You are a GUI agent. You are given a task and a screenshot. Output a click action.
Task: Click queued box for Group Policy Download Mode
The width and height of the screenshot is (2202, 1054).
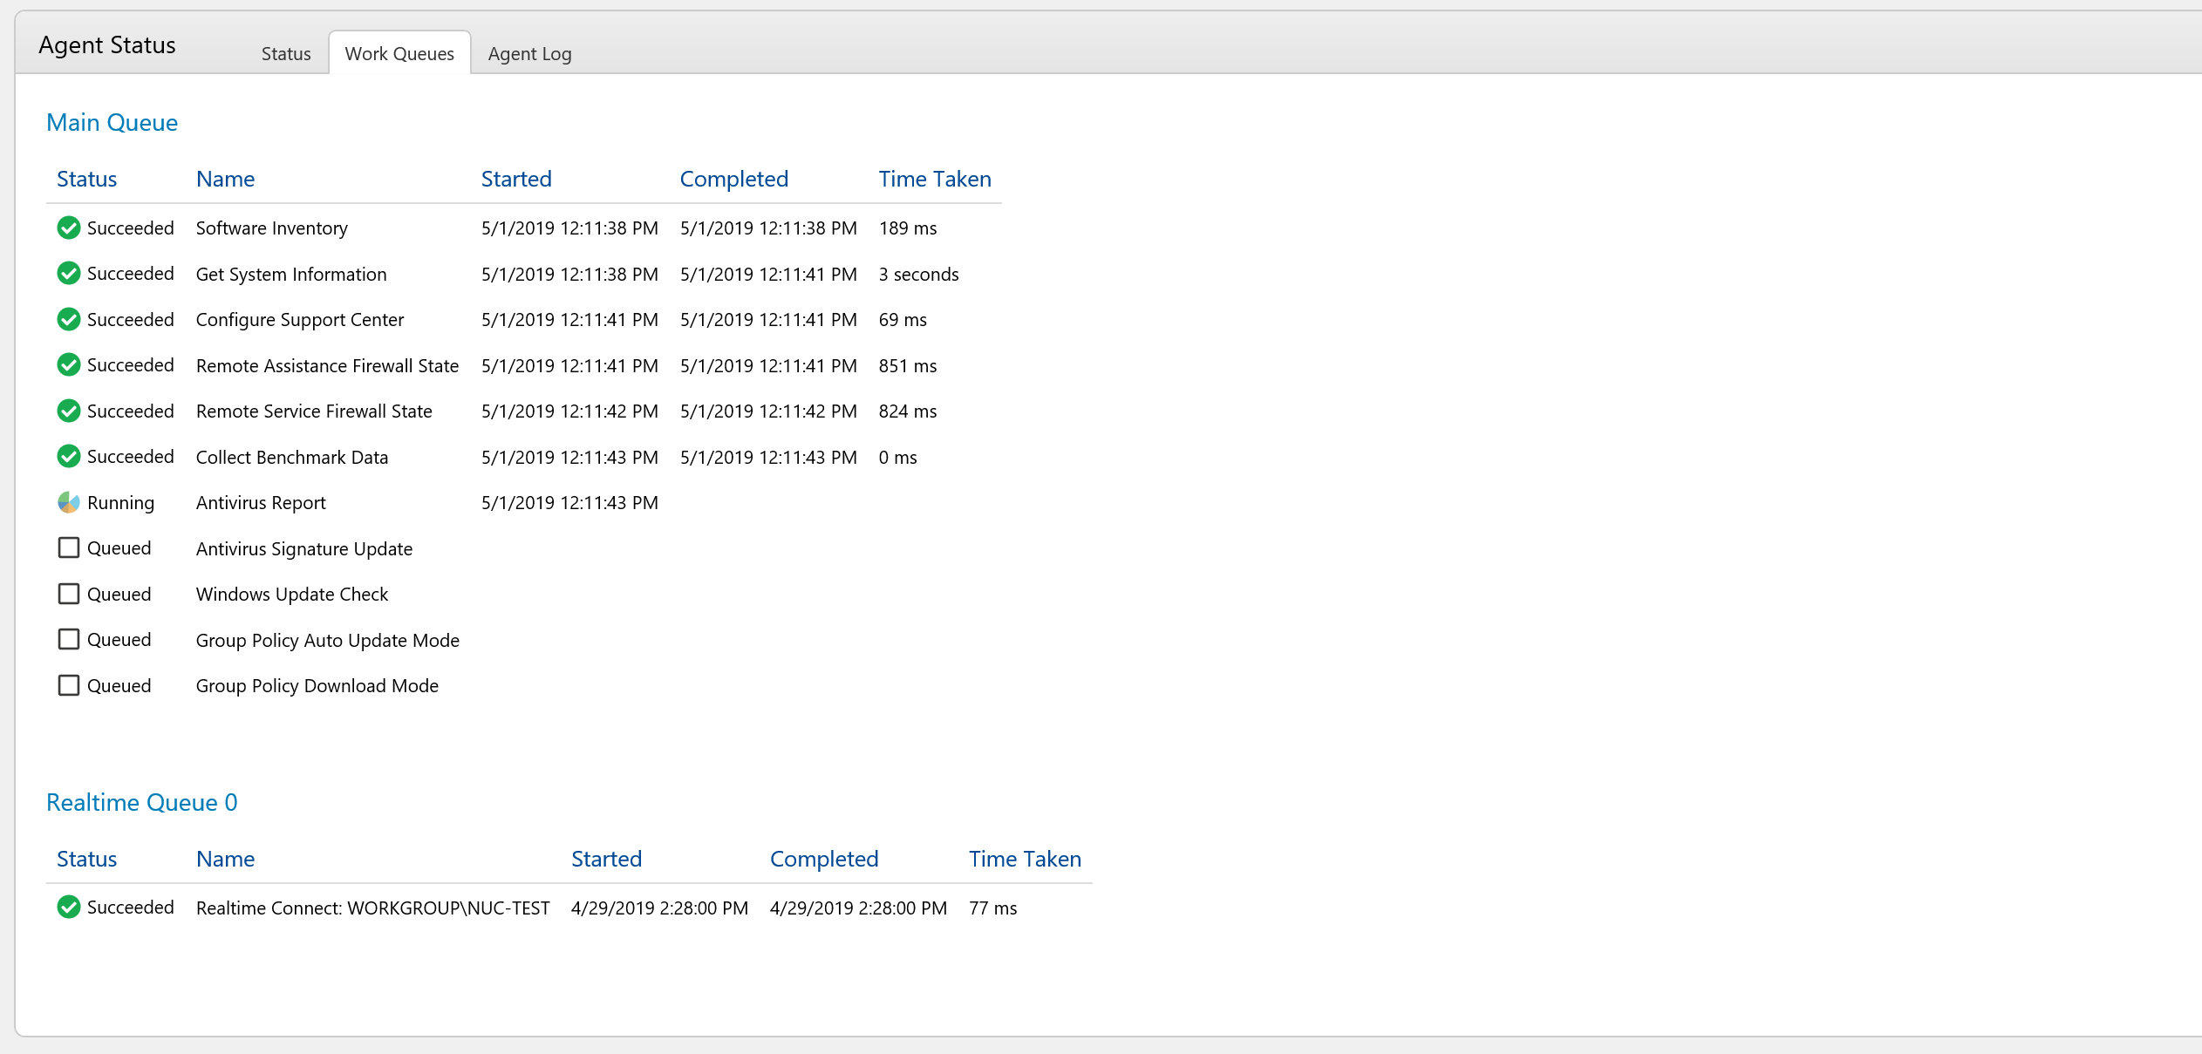(x=69, y=685)
